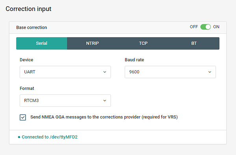
Task: Click the Send NMEA GGA messages label text
Action: coord(104,117)
